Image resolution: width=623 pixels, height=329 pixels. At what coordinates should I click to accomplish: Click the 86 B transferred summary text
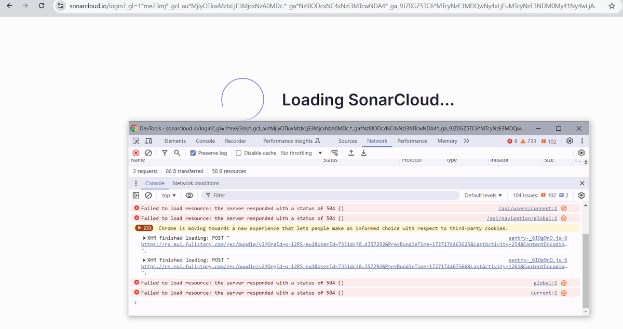pos(184,171)
